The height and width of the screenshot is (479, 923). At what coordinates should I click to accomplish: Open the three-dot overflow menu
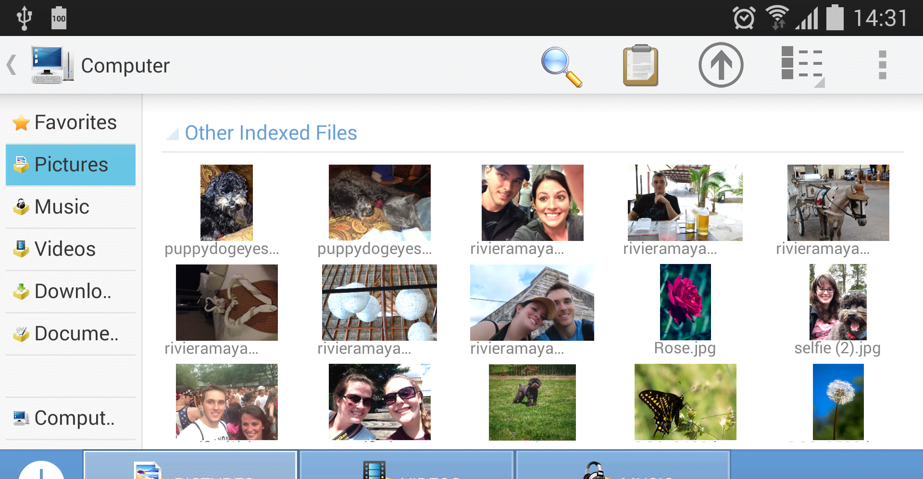882,65
